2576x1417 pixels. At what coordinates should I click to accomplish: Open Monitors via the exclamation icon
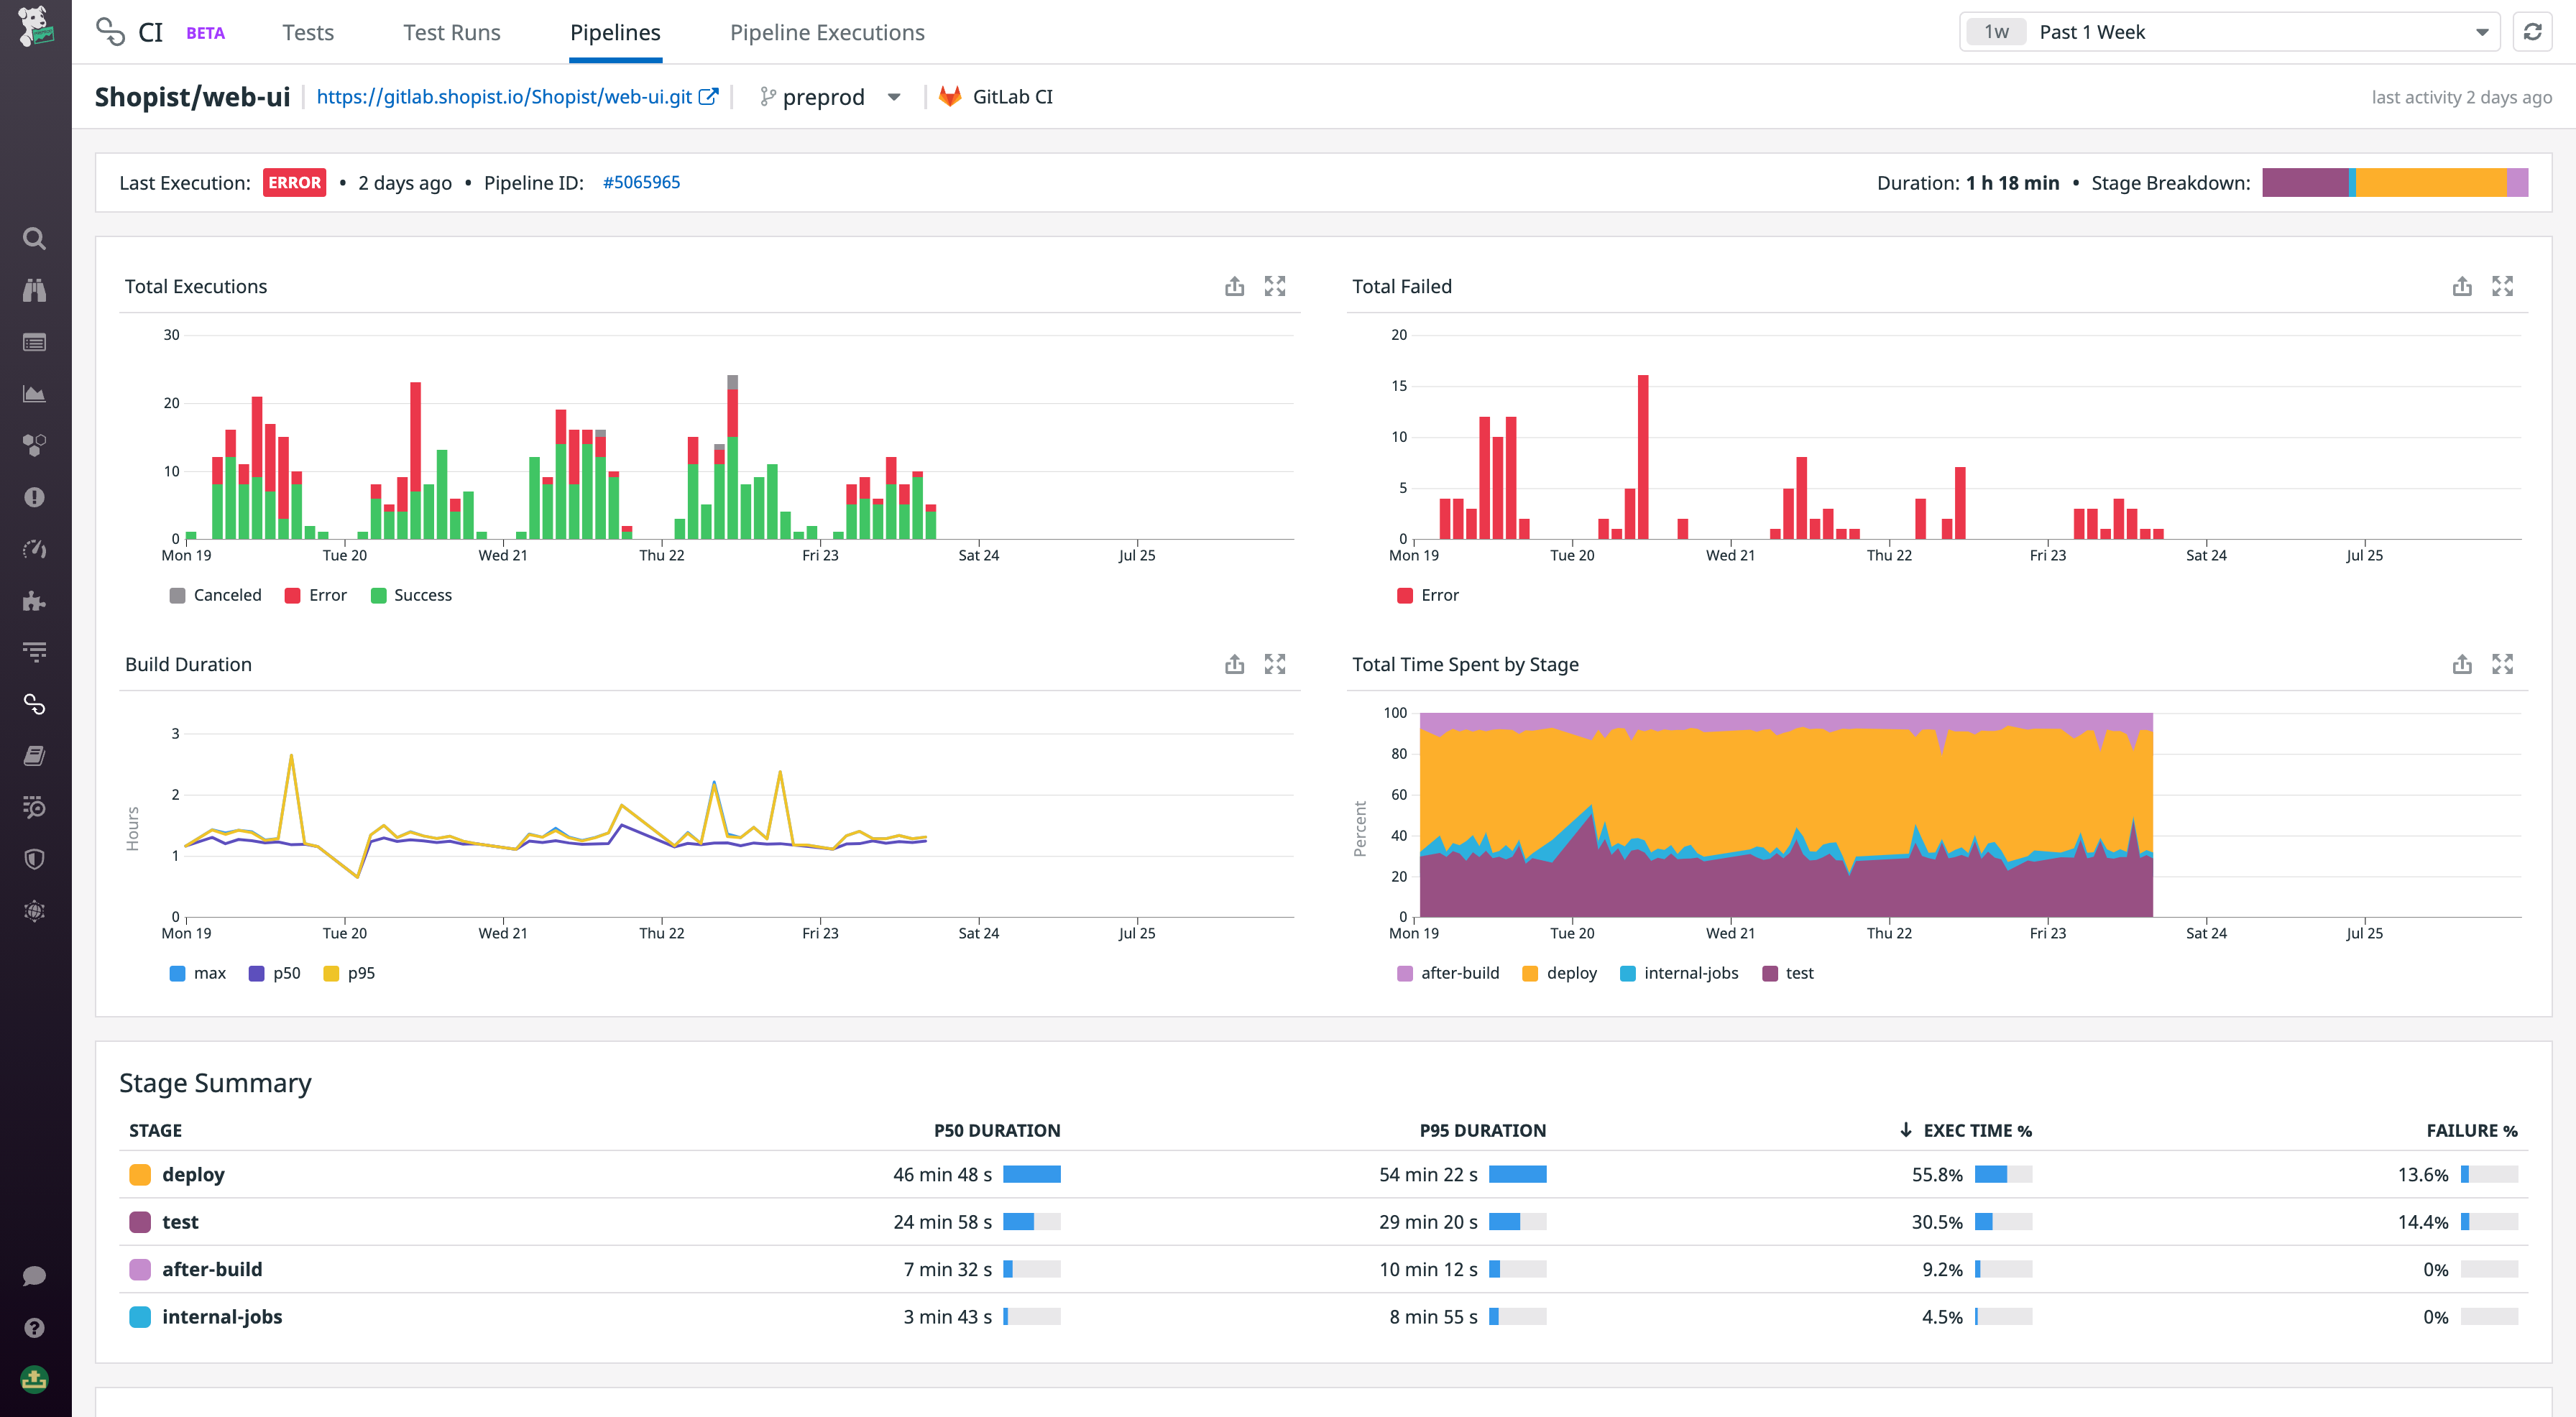pyautogui.click(x=35, y=498)
